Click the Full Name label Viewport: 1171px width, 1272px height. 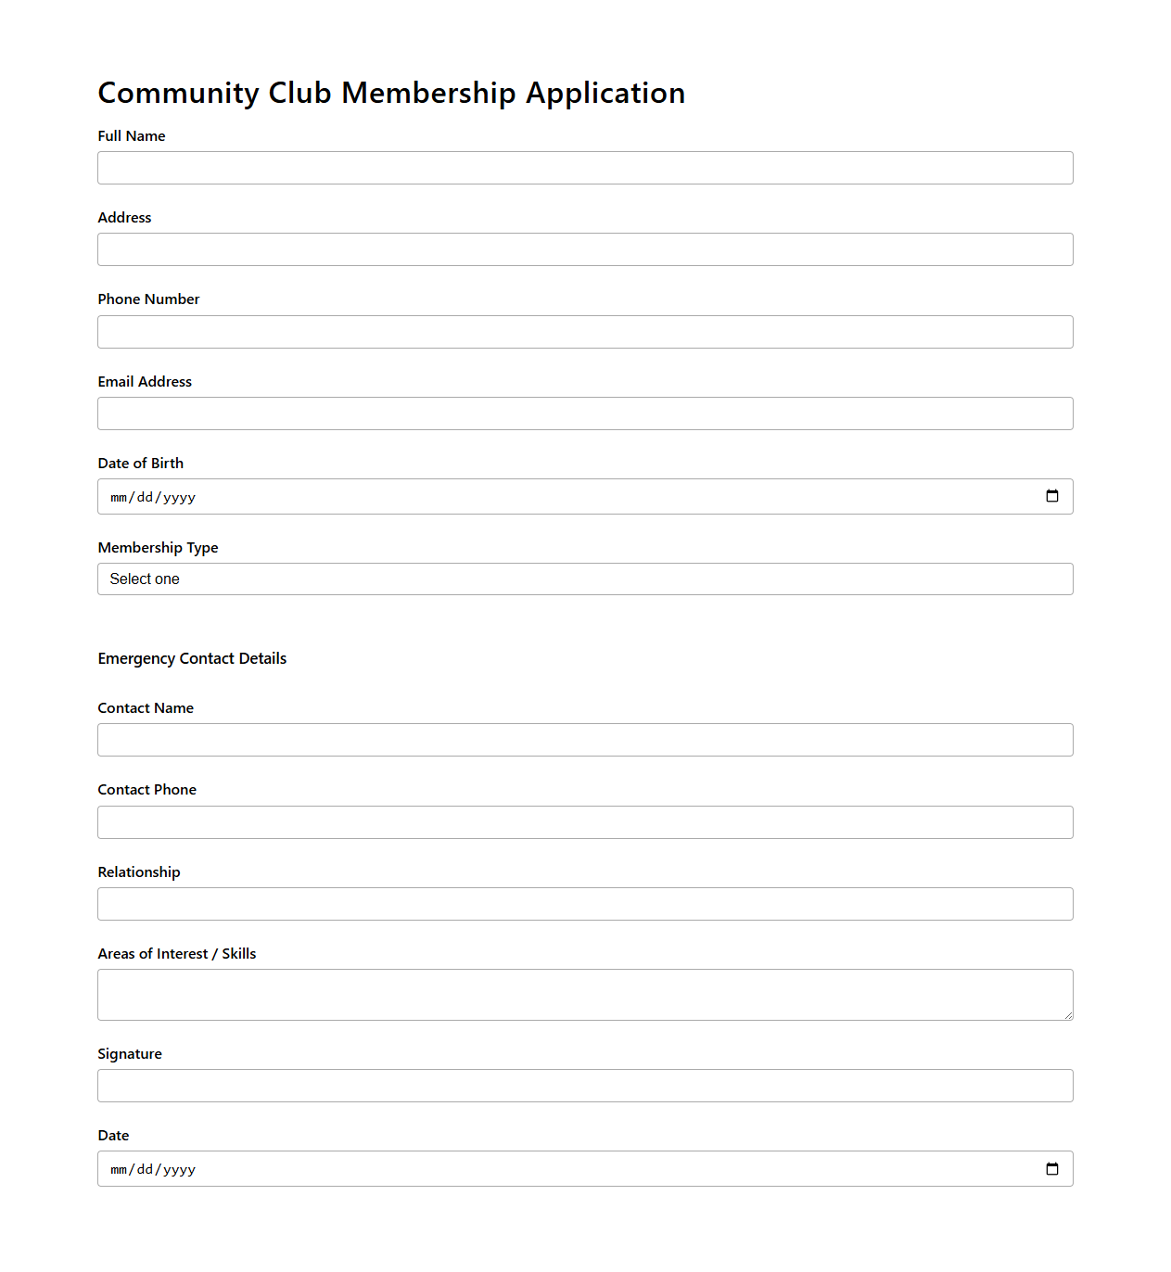[x=131, y=136]
